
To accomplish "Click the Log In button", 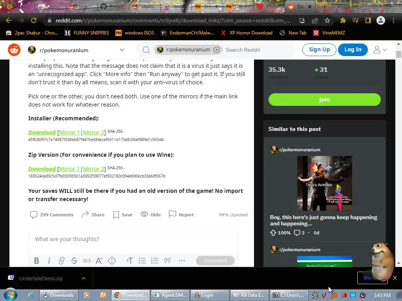I will [353, 50].
